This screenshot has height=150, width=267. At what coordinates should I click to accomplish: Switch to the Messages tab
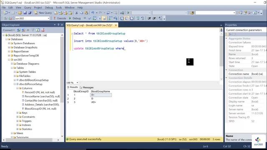86,87
